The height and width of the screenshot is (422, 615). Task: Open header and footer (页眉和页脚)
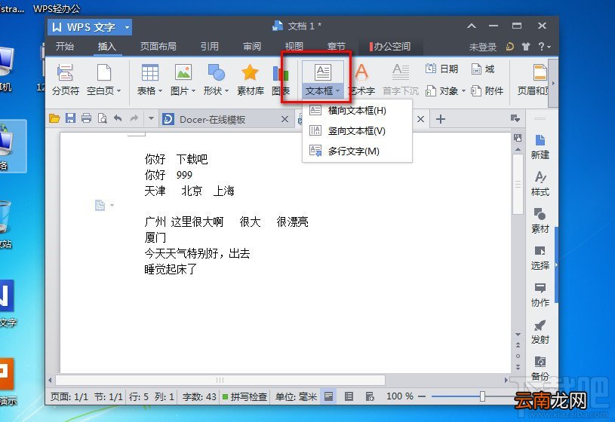pos(534,81)
